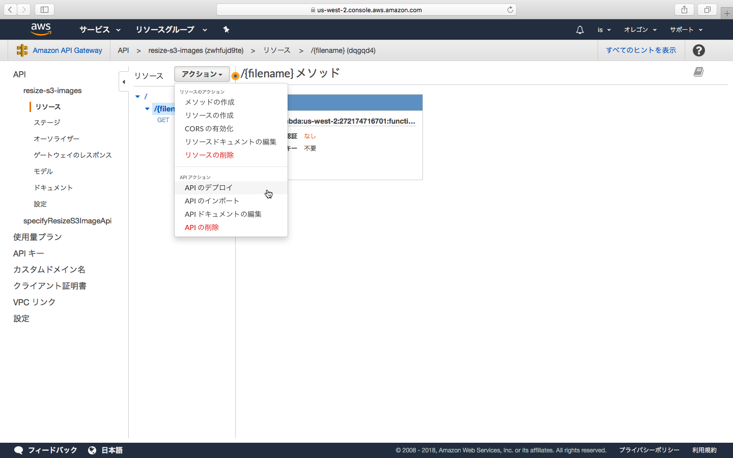Click Amazon API Gateway link
733x458 pixels.
pos(67,50)
